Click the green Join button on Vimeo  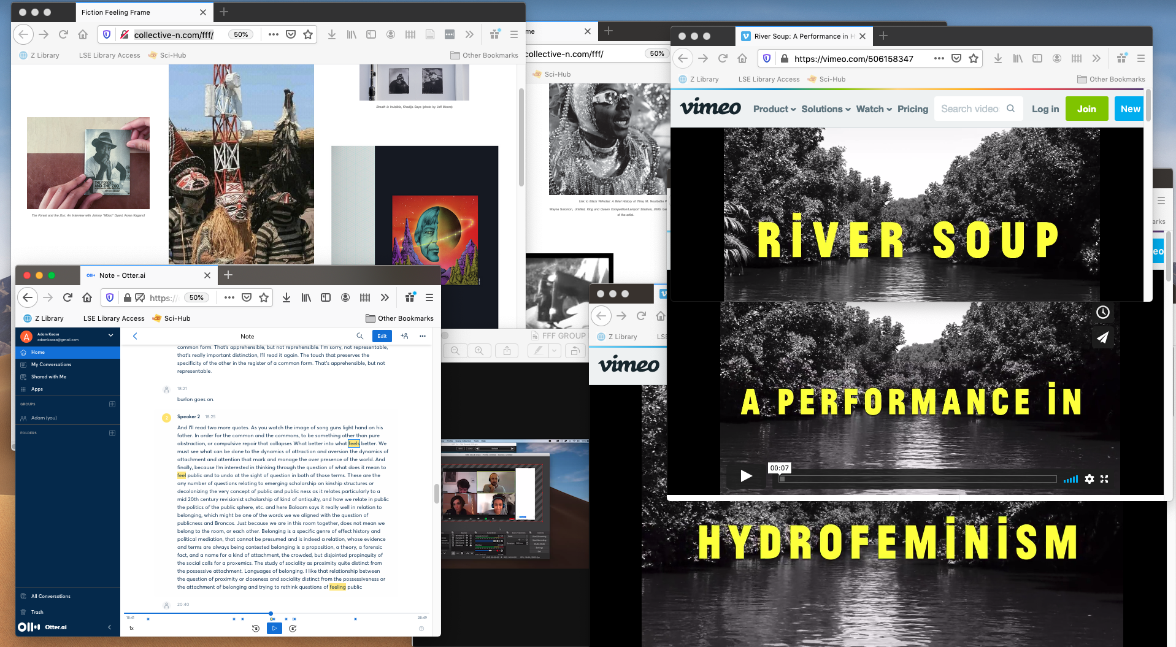[x=1086, y=109]
